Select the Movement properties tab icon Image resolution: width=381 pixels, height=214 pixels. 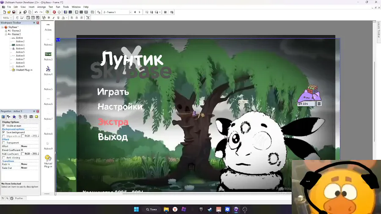pos(14,117)
